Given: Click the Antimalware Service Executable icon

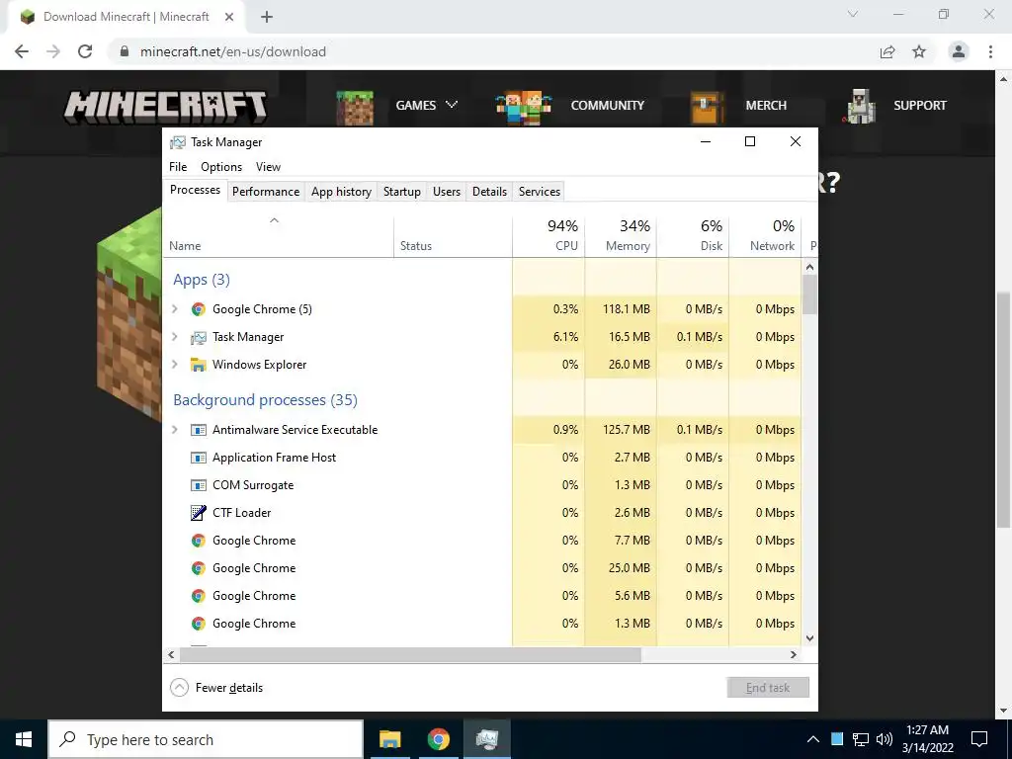Looking at the screenshot, I should 198,430.
